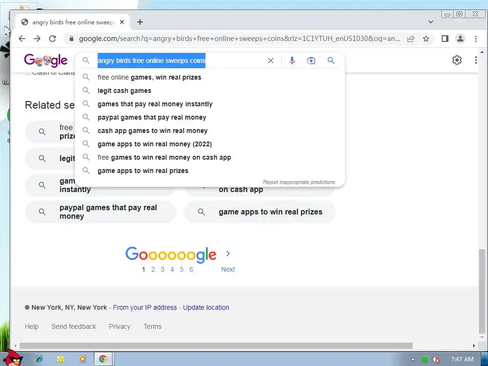Click the Next results link
The image size is (488, 366).
click(228, 270)
